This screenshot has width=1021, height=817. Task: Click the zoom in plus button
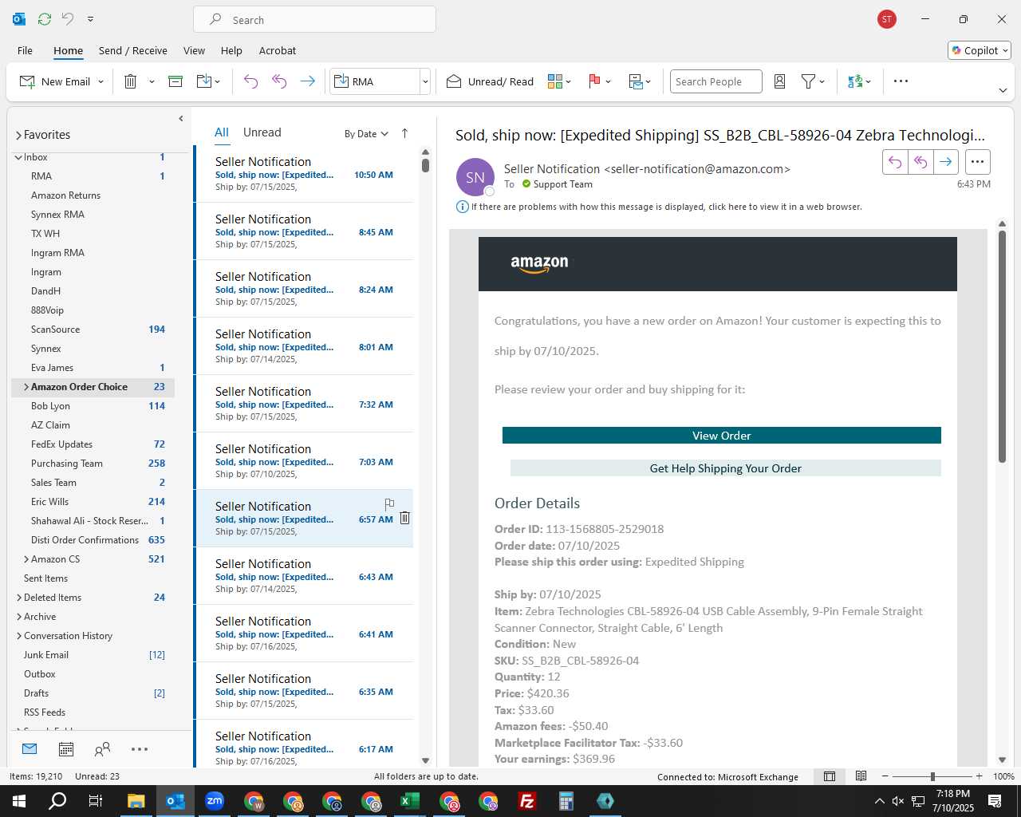980,776
